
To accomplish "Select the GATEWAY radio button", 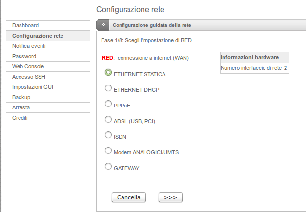I will pyautogui.click(x=108, y=166).
